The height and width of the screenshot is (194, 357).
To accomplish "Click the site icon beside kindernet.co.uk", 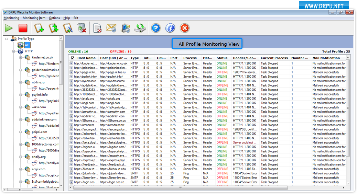I will pyautogui.click(x=28, y=57).
